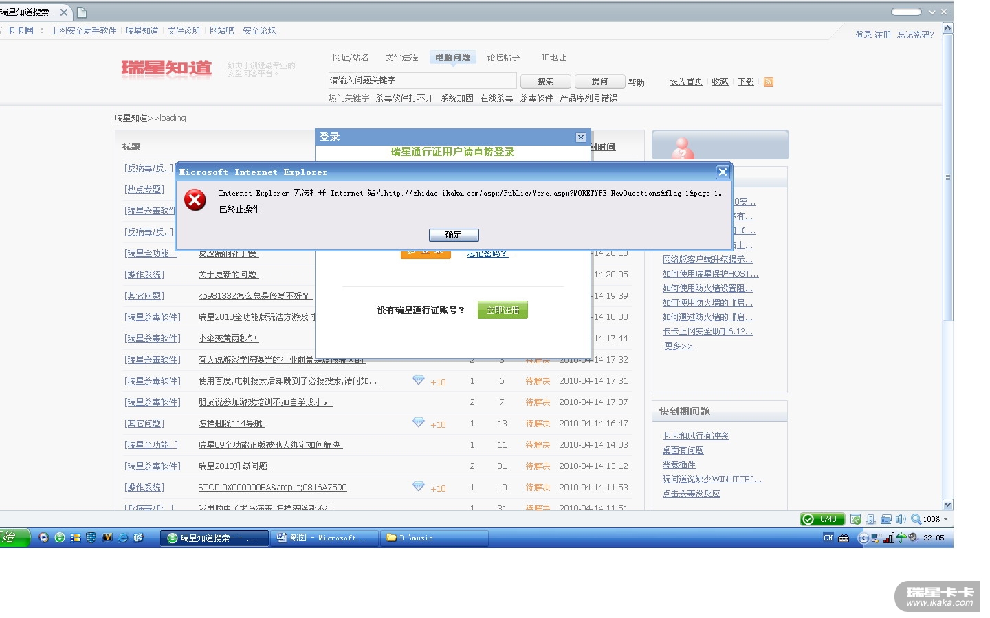Launch Internet Explorer from quick launch
The height and width of the screenshot is (618, 990).
(123, 538)
